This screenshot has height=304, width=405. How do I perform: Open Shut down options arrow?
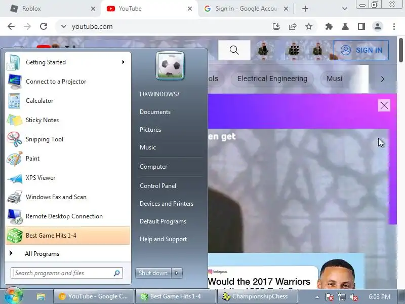(x=177, y=273)
